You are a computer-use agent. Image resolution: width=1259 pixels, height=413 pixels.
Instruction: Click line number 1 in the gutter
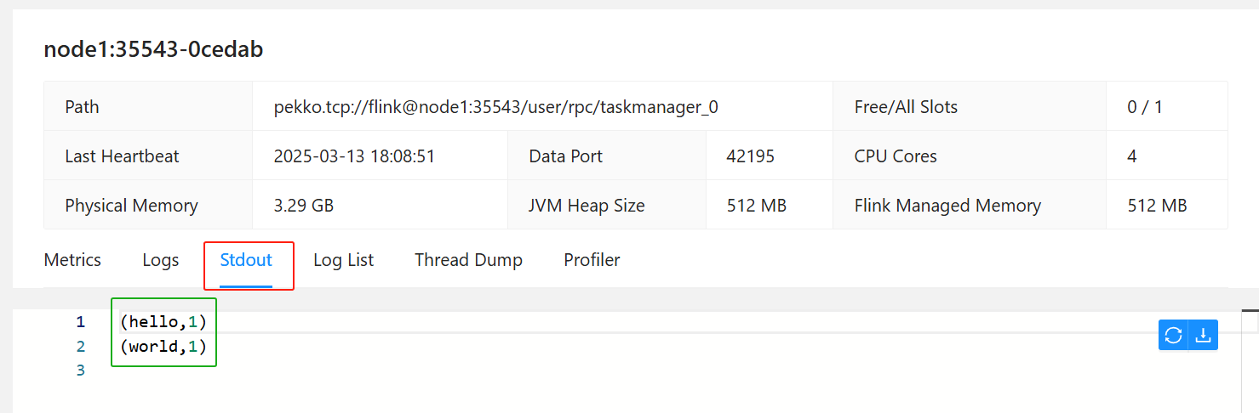(81, 322)
